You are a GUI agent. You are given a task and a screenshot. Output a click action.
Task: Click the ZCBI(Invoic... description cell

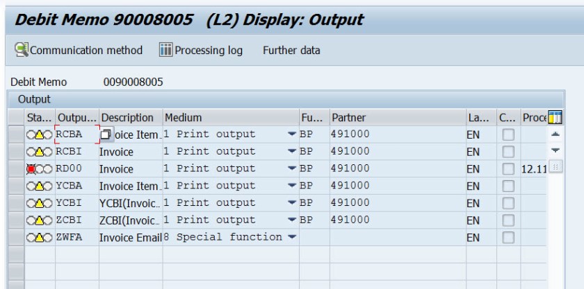pyautogui.click(x=131, y=220)
